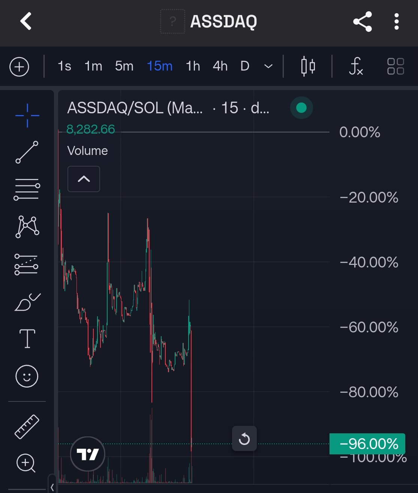Screen dimensions: 418x493
Task: Click the zoom in magnifier tool
Action: coord(26,463)
